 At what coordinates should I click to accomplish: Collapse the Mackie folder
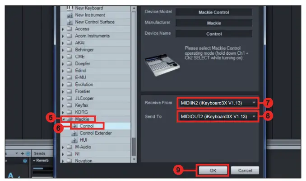[x=63, y=119]
